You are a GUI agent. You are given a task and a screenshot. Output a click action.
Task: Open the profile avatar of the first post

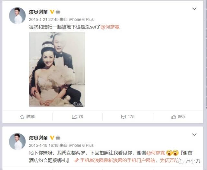[17, 16]
